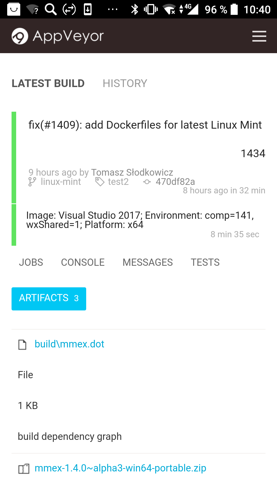Click the git branch icon beside linux-mint
Viewport: 277px width, 493px height.
pos(32,182)
